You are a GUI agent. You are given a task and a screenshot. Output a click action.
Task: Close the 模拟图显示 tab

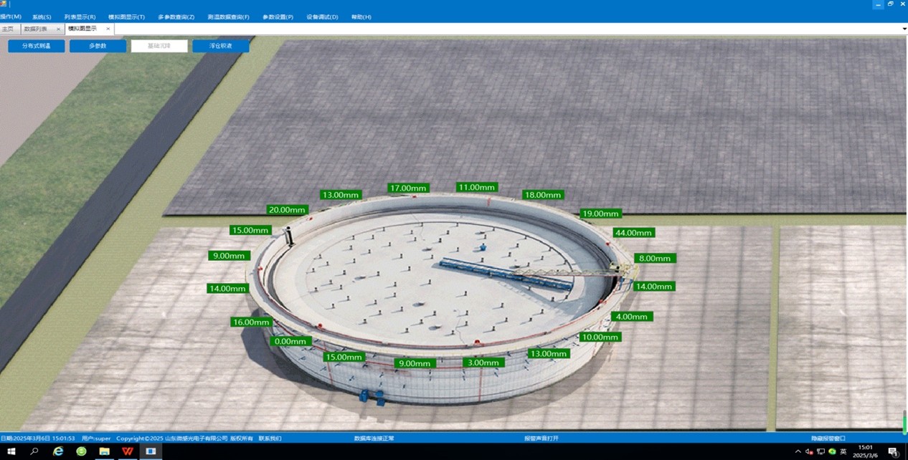(108, 29)
